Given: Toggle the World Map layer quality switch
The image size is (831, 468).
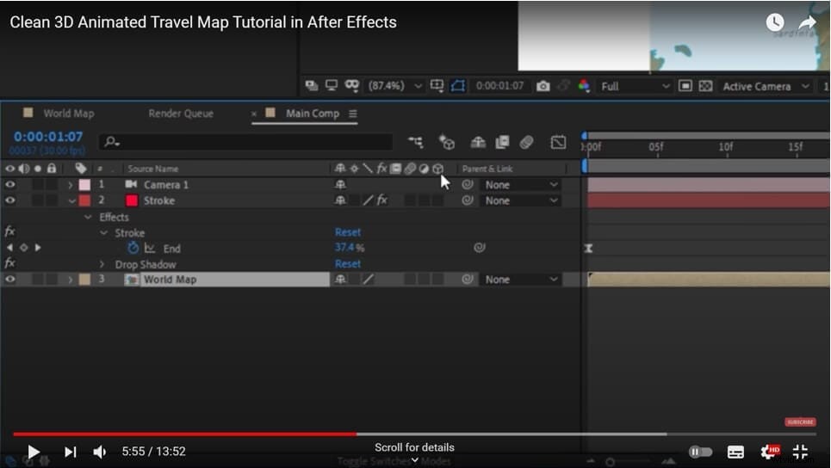Looking at the screenshot, I should point(368,279).
